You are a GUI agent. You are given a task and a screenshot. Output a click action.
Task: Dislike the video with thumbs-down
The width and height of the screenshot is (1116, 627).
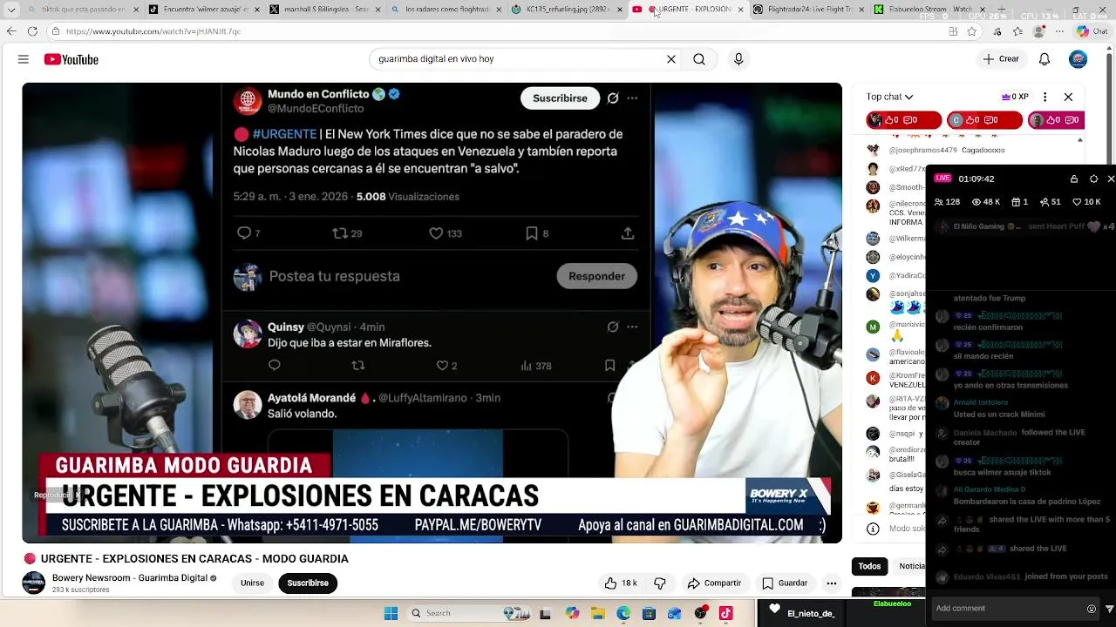point(660,583)
